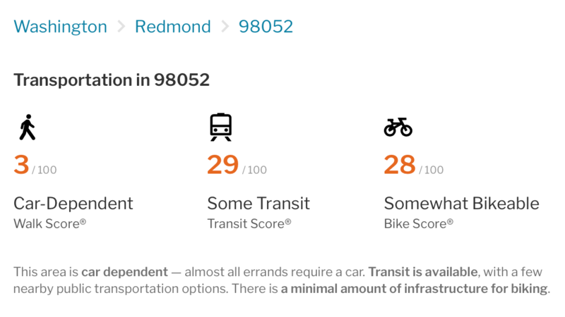The height and width of the screenshot is (317, 565).
Task: Click bold text 'Transit is available'
Action: [422, 272]
